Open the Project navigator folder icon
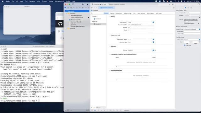Viewport: 201px width, 113px height. click(65, 8)
